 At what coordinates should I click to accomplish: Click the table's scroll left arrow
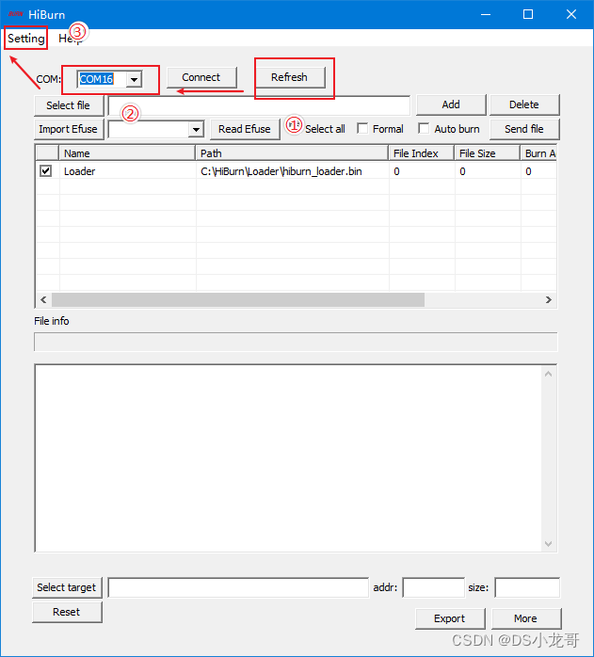43,300
